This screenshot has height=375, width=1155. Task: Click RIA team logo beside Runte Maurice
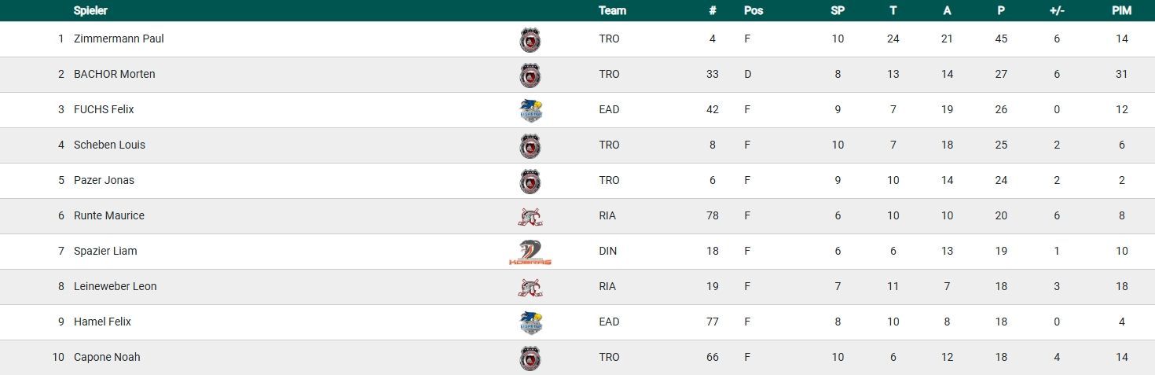(530, 216)
